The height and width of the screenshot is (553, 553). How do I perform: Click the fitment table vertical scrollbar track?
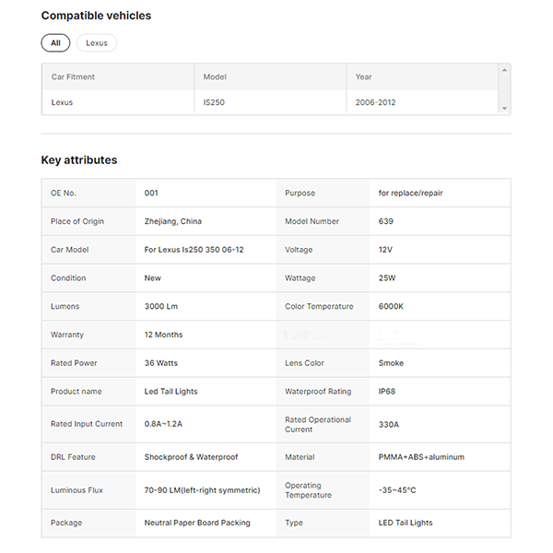504,89
